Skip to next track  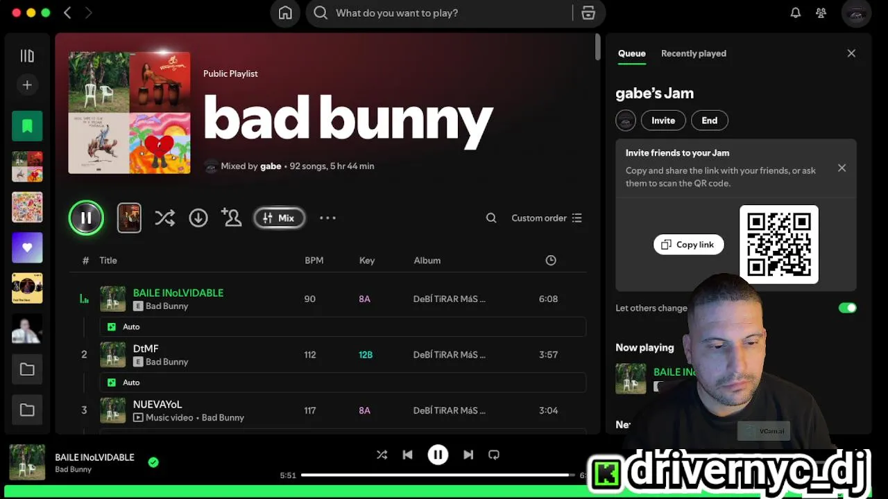click(468, 455)
